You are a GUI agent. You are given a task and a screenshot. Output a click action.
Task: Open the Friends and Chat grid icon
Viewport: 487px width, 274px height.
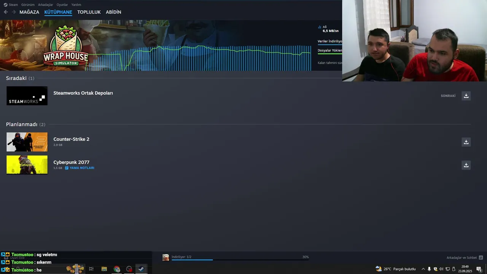point(481,258)
